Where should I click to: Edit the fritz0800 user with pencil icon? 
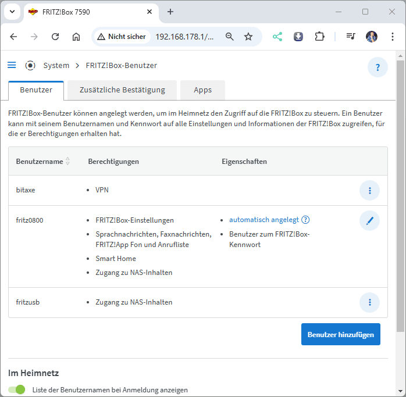[369, 220]
